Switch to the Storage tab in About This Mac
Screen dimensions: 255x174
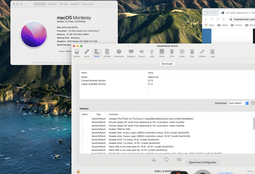coord(63,4)
